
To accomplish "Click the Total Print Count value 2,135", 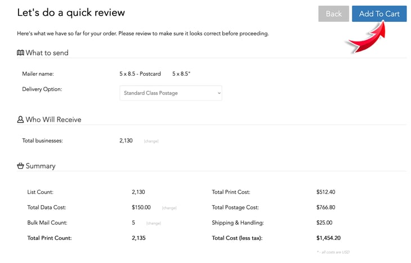I will [139, 238].
